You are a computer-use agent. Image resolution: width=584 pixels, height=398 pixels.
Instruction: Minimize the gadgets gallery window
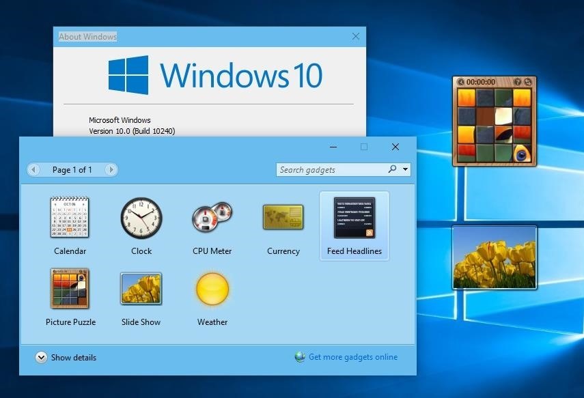coord(333,147)
